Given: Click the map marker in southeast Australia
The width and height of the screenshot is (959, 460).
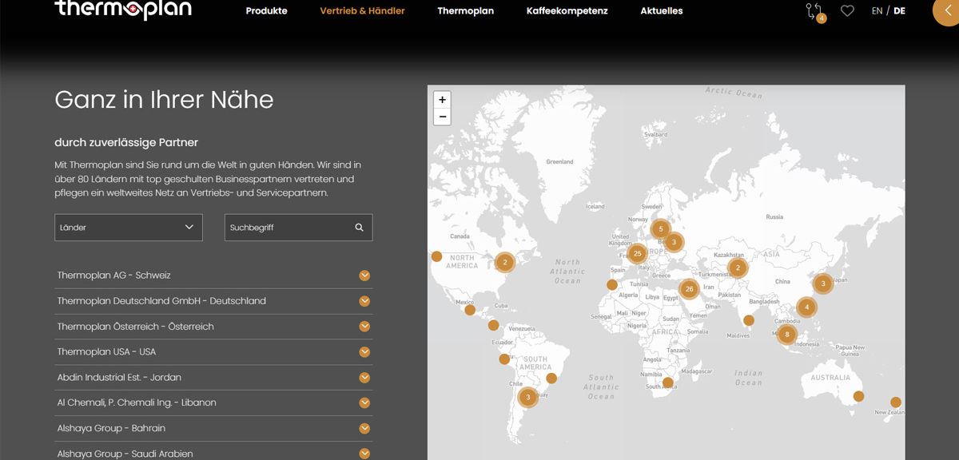Looking at the screenshot, I should [858, 396].
